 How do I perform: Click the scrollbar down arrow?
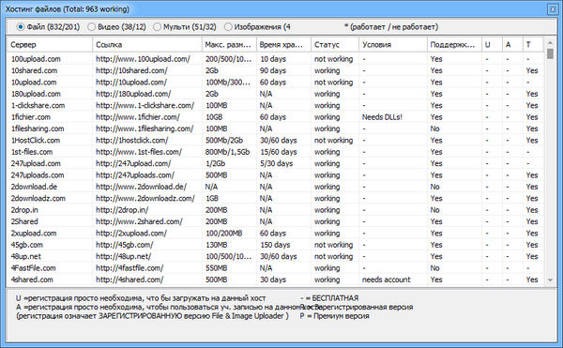[550, 280]
